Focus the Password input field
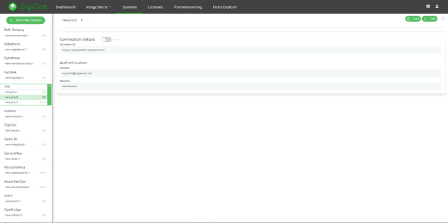 (x=251, y=86)
